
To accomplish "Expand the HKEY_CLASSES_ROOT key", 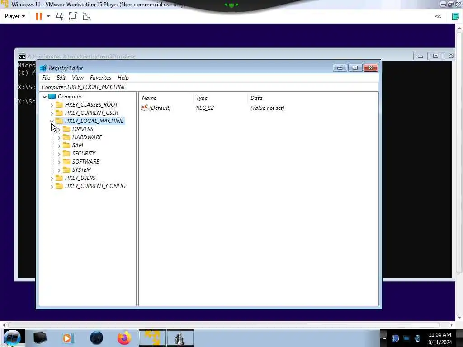I will pyautogui.click(x=52, y=105).
